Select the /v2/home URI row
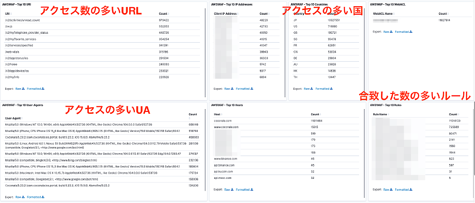This screenshot has width=475, height=203. (102, 65)
